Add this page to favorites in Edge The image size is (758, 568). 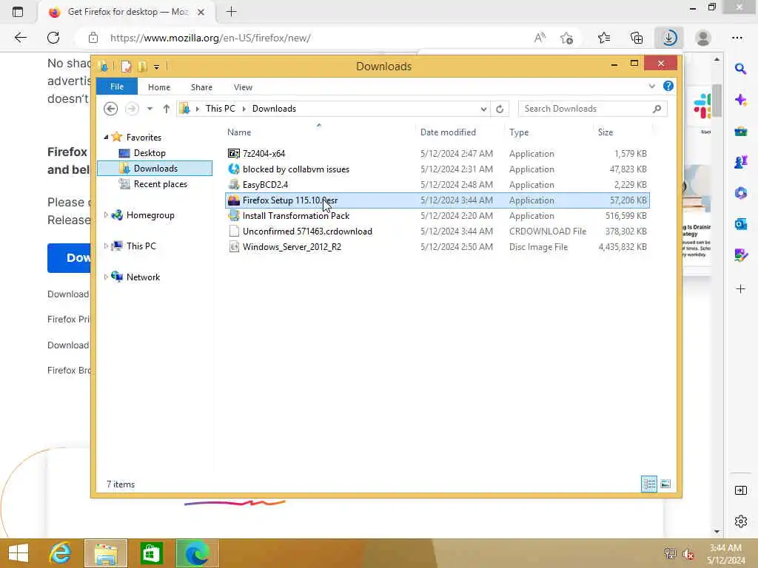[566, 38]
